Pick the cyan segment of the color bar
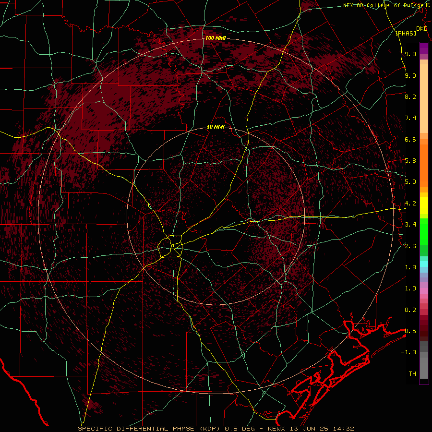 pyautogui.click(x=424, y=264)
